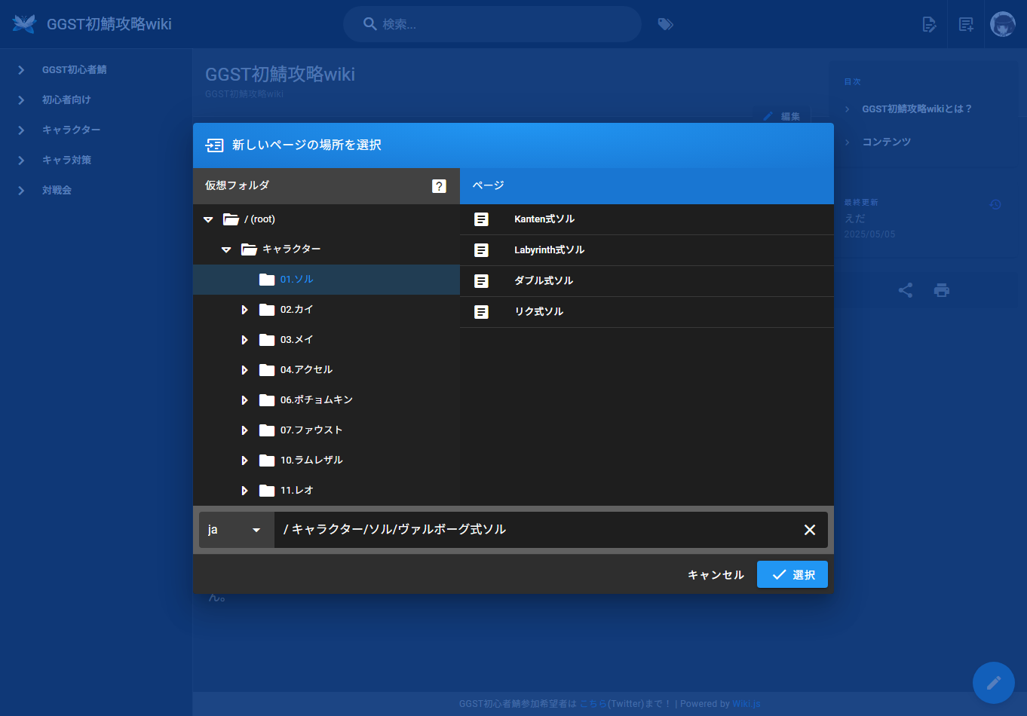Click the 選択 confirm button
The width and height of the screenshot is (1027, 716).
point(792,574)
